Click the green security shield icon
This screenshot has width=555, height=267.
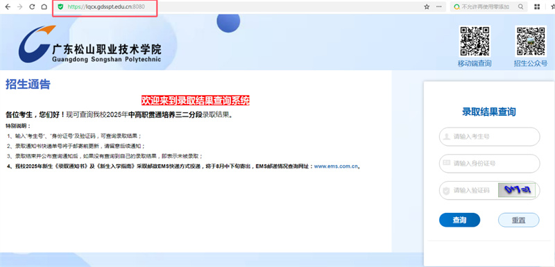click(x=61, y=7)
